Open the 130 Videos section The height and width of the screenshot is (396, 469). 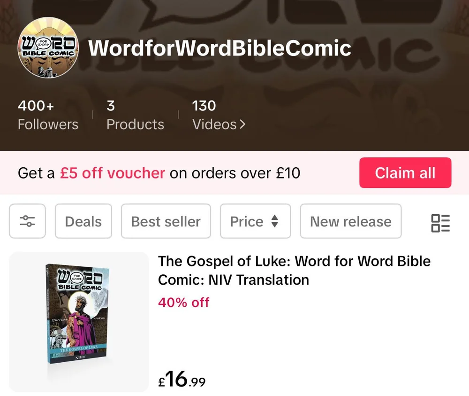219,115
